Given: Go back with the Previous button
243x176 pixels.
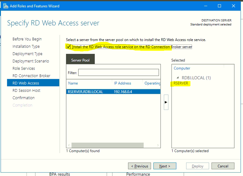Looking at the screenshot, I should 139,166.
